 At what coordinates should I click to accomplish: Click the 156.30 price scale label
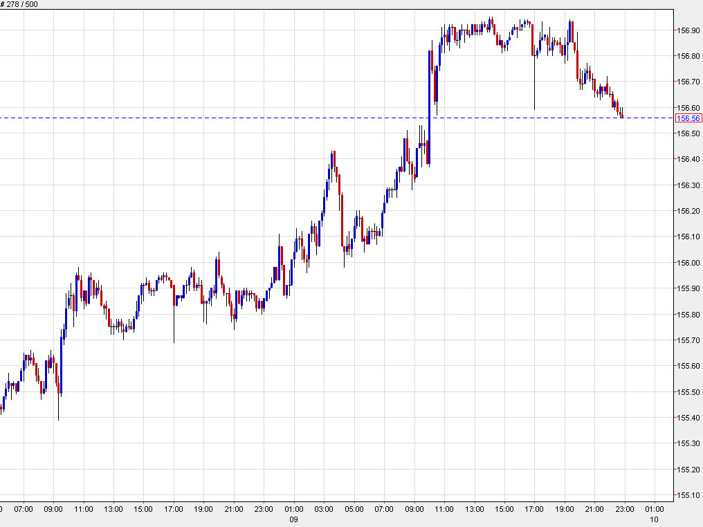tap(687, 185)
